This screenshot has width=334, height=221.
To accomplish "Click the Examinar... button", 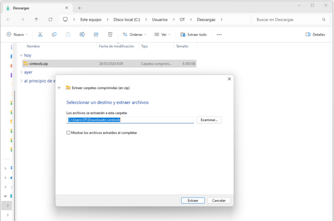I will pyautogui.click(x=209, y=120).
